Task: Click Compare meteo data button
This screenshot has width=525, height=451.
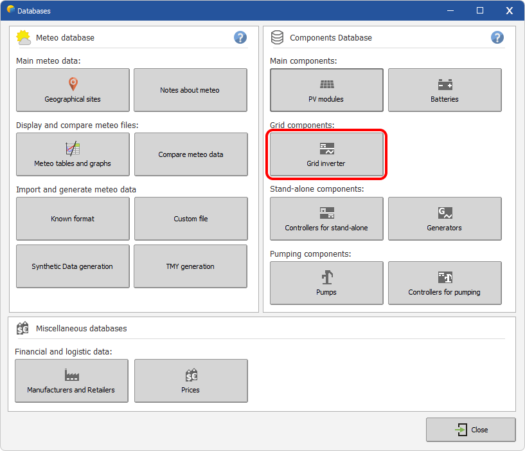Action: [x=191, y=154]
